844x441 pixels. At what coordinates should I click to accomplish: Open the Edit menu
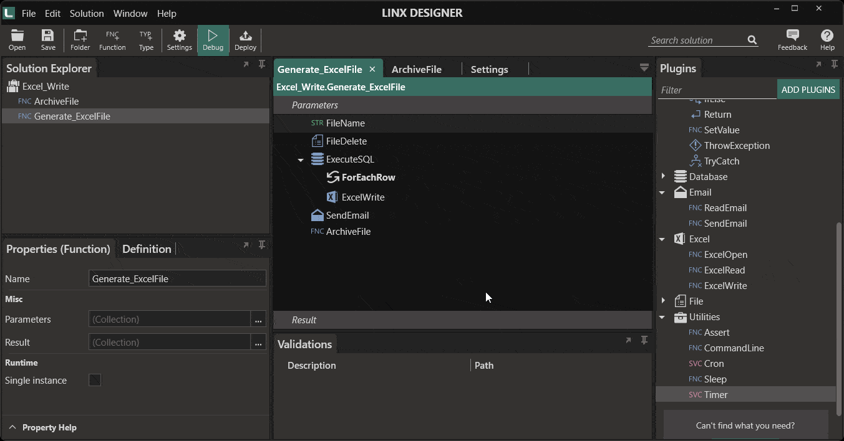[52, 13]
